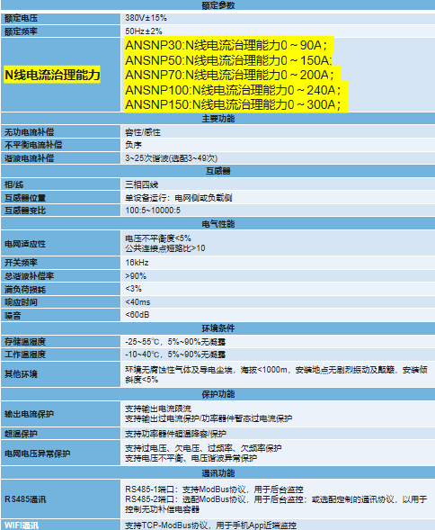Image resolution: width=435 pixels, height=530 pixels.
Task: Click the '50Hz±2%' value
Action: coord(144,31)
